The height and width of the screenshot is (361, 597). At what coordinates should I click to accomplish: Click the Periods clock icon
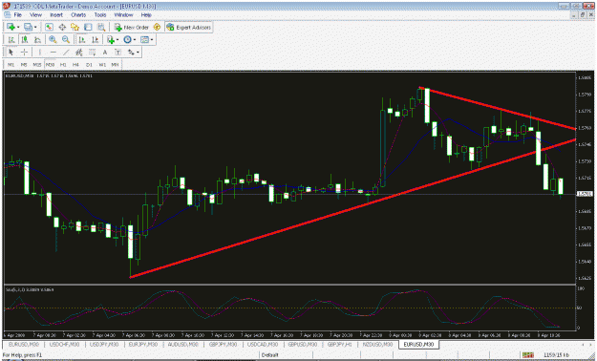[x=128, y=39]
